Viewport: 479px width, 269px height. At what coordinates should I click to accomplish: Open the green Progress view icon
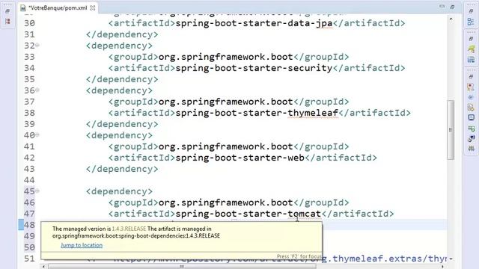(x=471, y=129)
